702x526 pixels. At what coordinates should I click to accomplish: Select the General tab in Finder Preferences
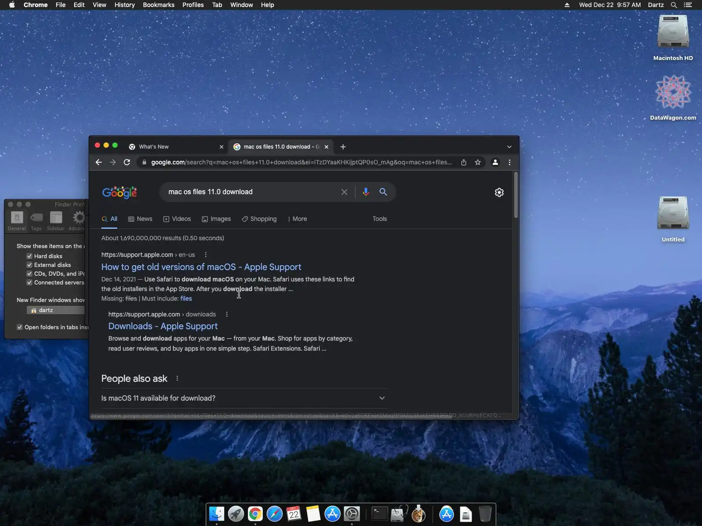pyautogui.click(x=17, y=220)
